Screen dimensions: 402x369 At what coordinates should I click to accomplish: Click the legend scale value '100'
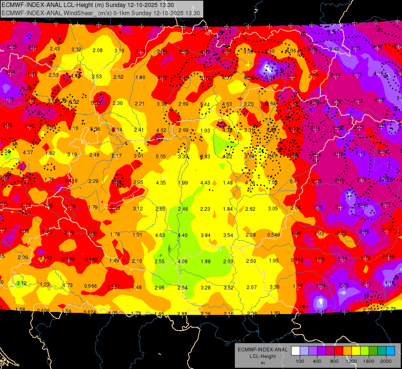coord(300,361)
